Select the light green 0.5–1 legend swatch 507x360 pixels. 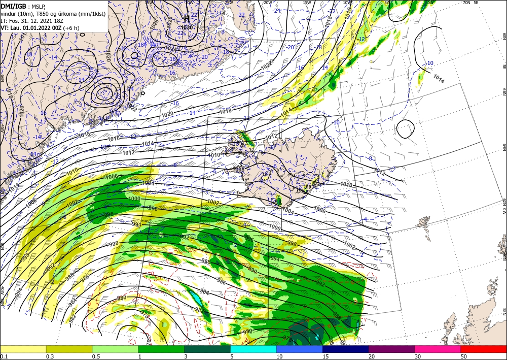(x=115, y=349)
